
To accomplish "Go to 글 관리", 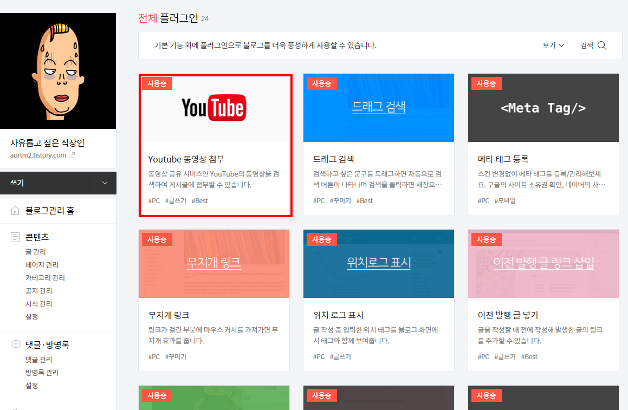I will coord(36,252).
